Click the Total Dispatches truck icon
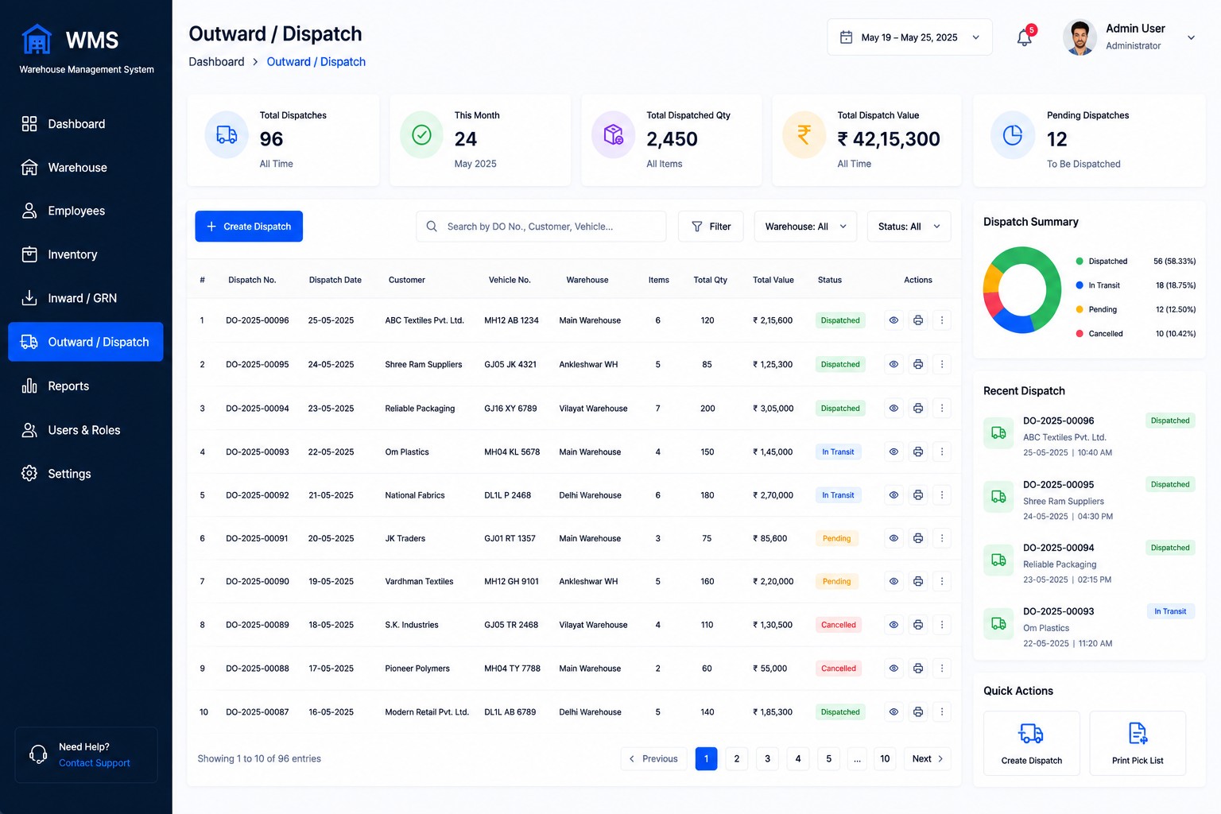 (x=227, y=135)
